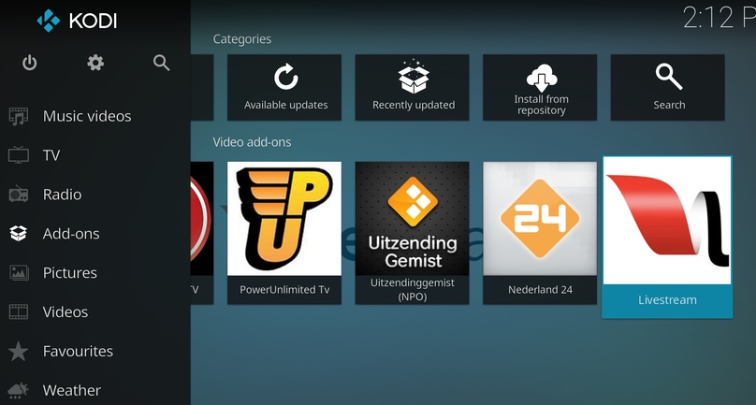Open the Search category tile
756x405 pixels.
668,87
